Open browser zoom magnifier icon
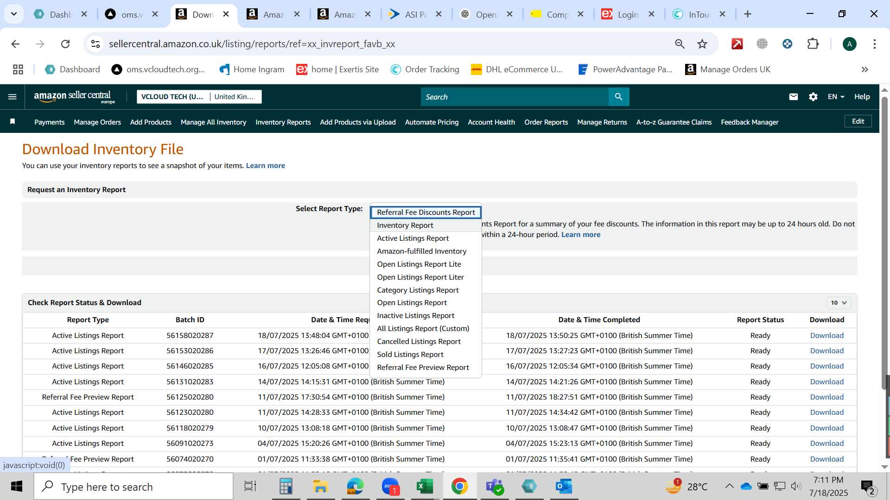This screenshot has height=500, width=890. [x=680, y=44]
